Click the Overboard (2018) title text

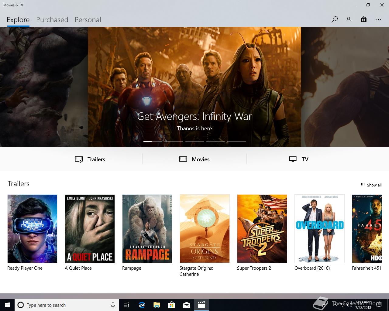coord(312,268)
